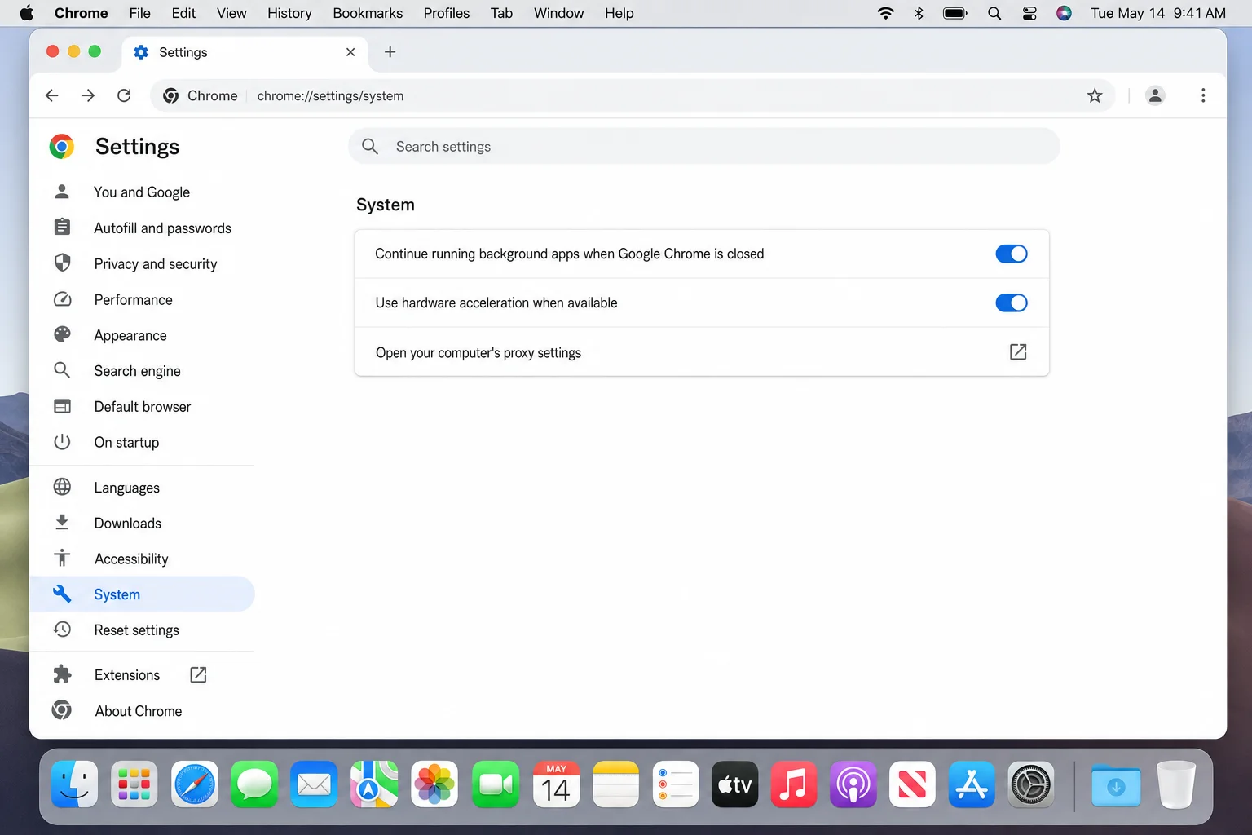
Task: Click the Chrome logo beside Settings heading
Action: coord(61,147)
